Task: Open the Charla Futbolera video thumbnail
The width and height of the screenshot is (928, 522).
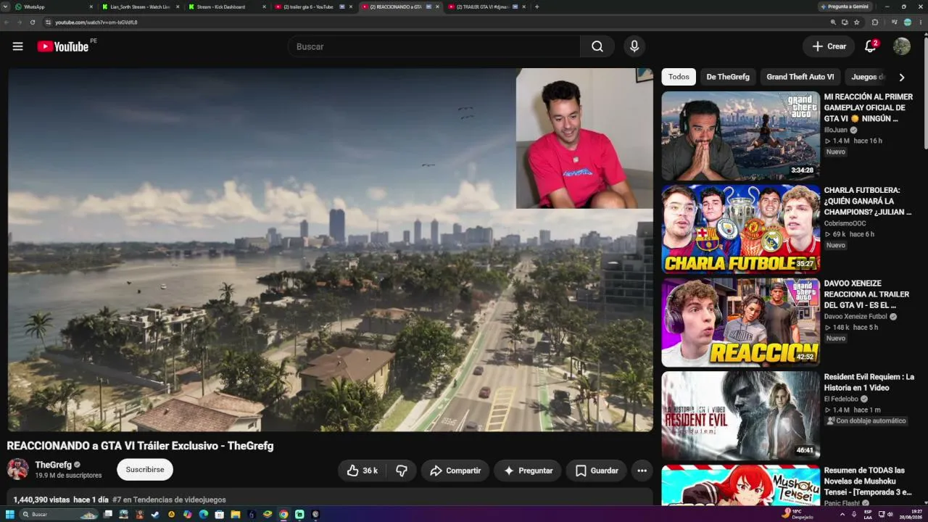Action: (740, 229)
